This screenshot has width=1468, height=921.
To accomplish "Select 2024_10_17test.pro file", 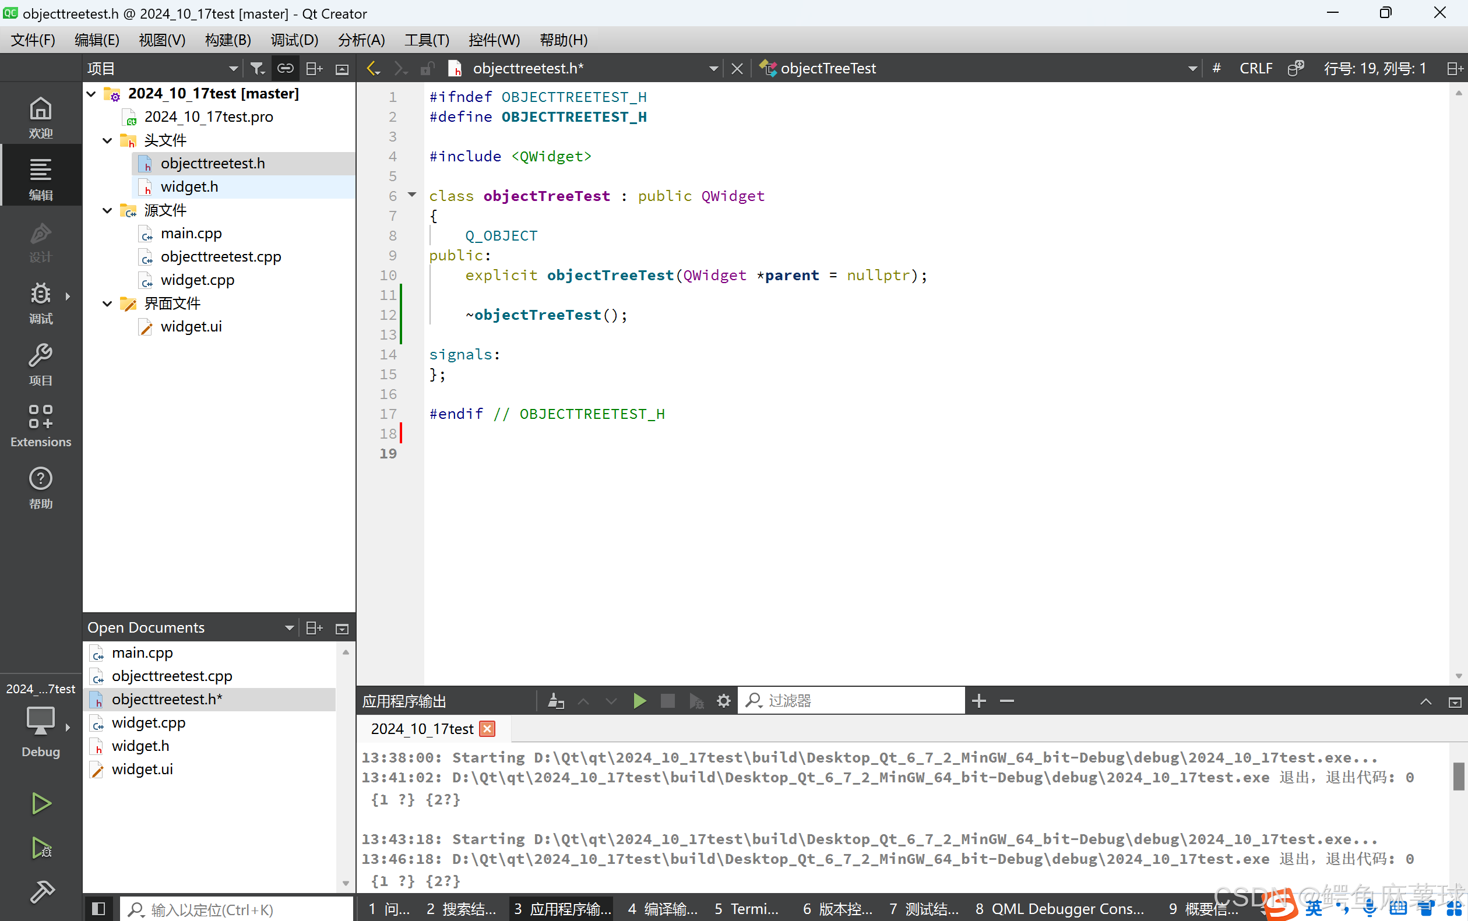I will [x=209, y=117].
